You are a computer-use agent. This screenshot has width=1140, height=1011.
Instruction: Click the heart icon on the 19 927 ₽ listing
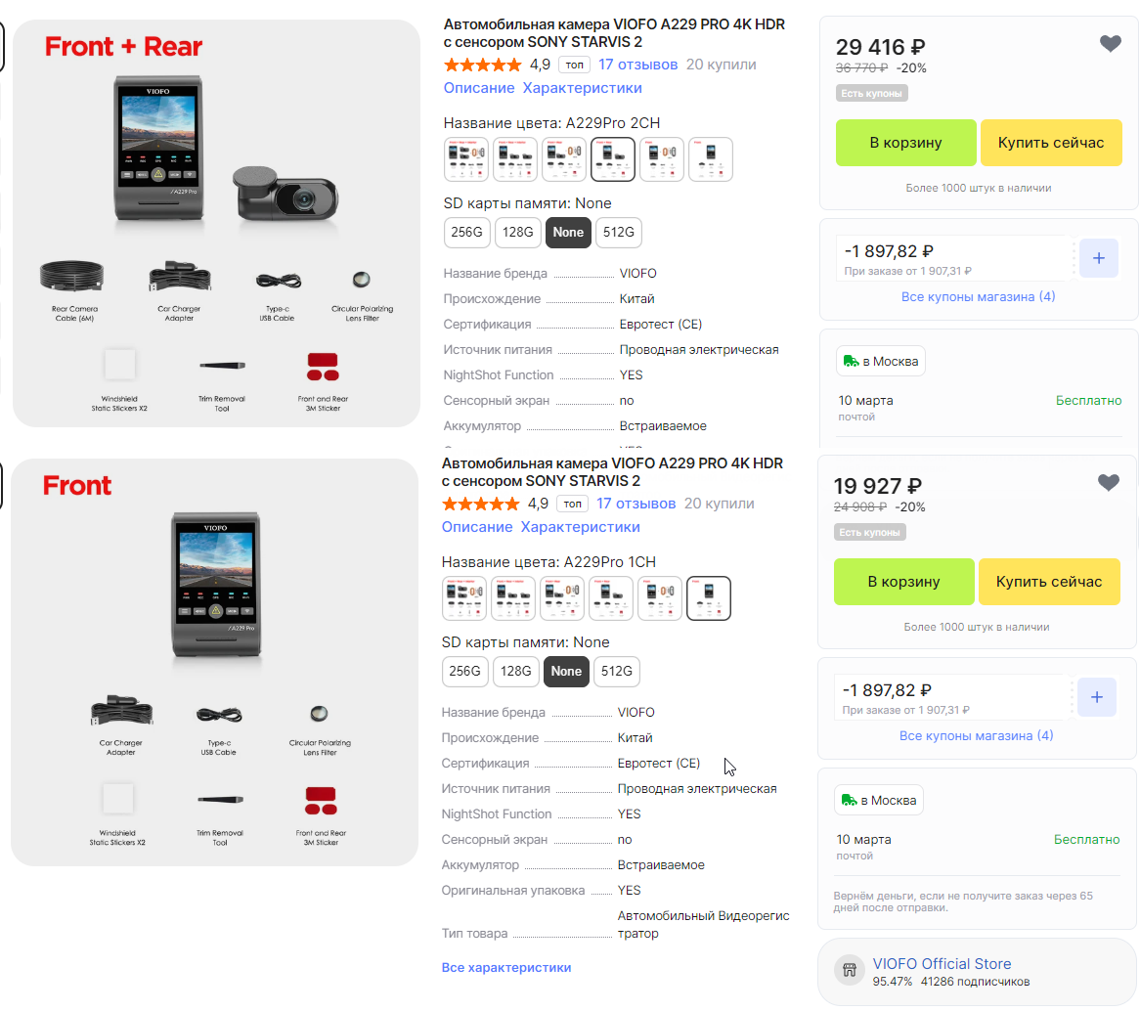[1108, 482]
